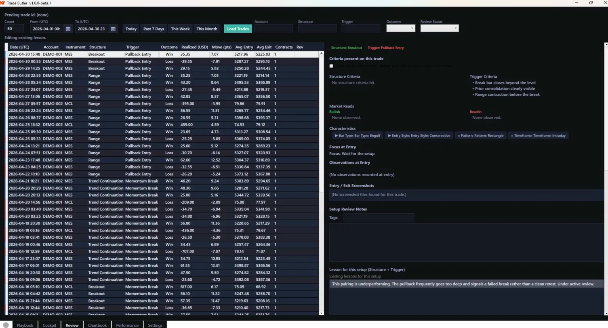Open the calendar picker for the To date
608x328 pixels.
[114, 29]
